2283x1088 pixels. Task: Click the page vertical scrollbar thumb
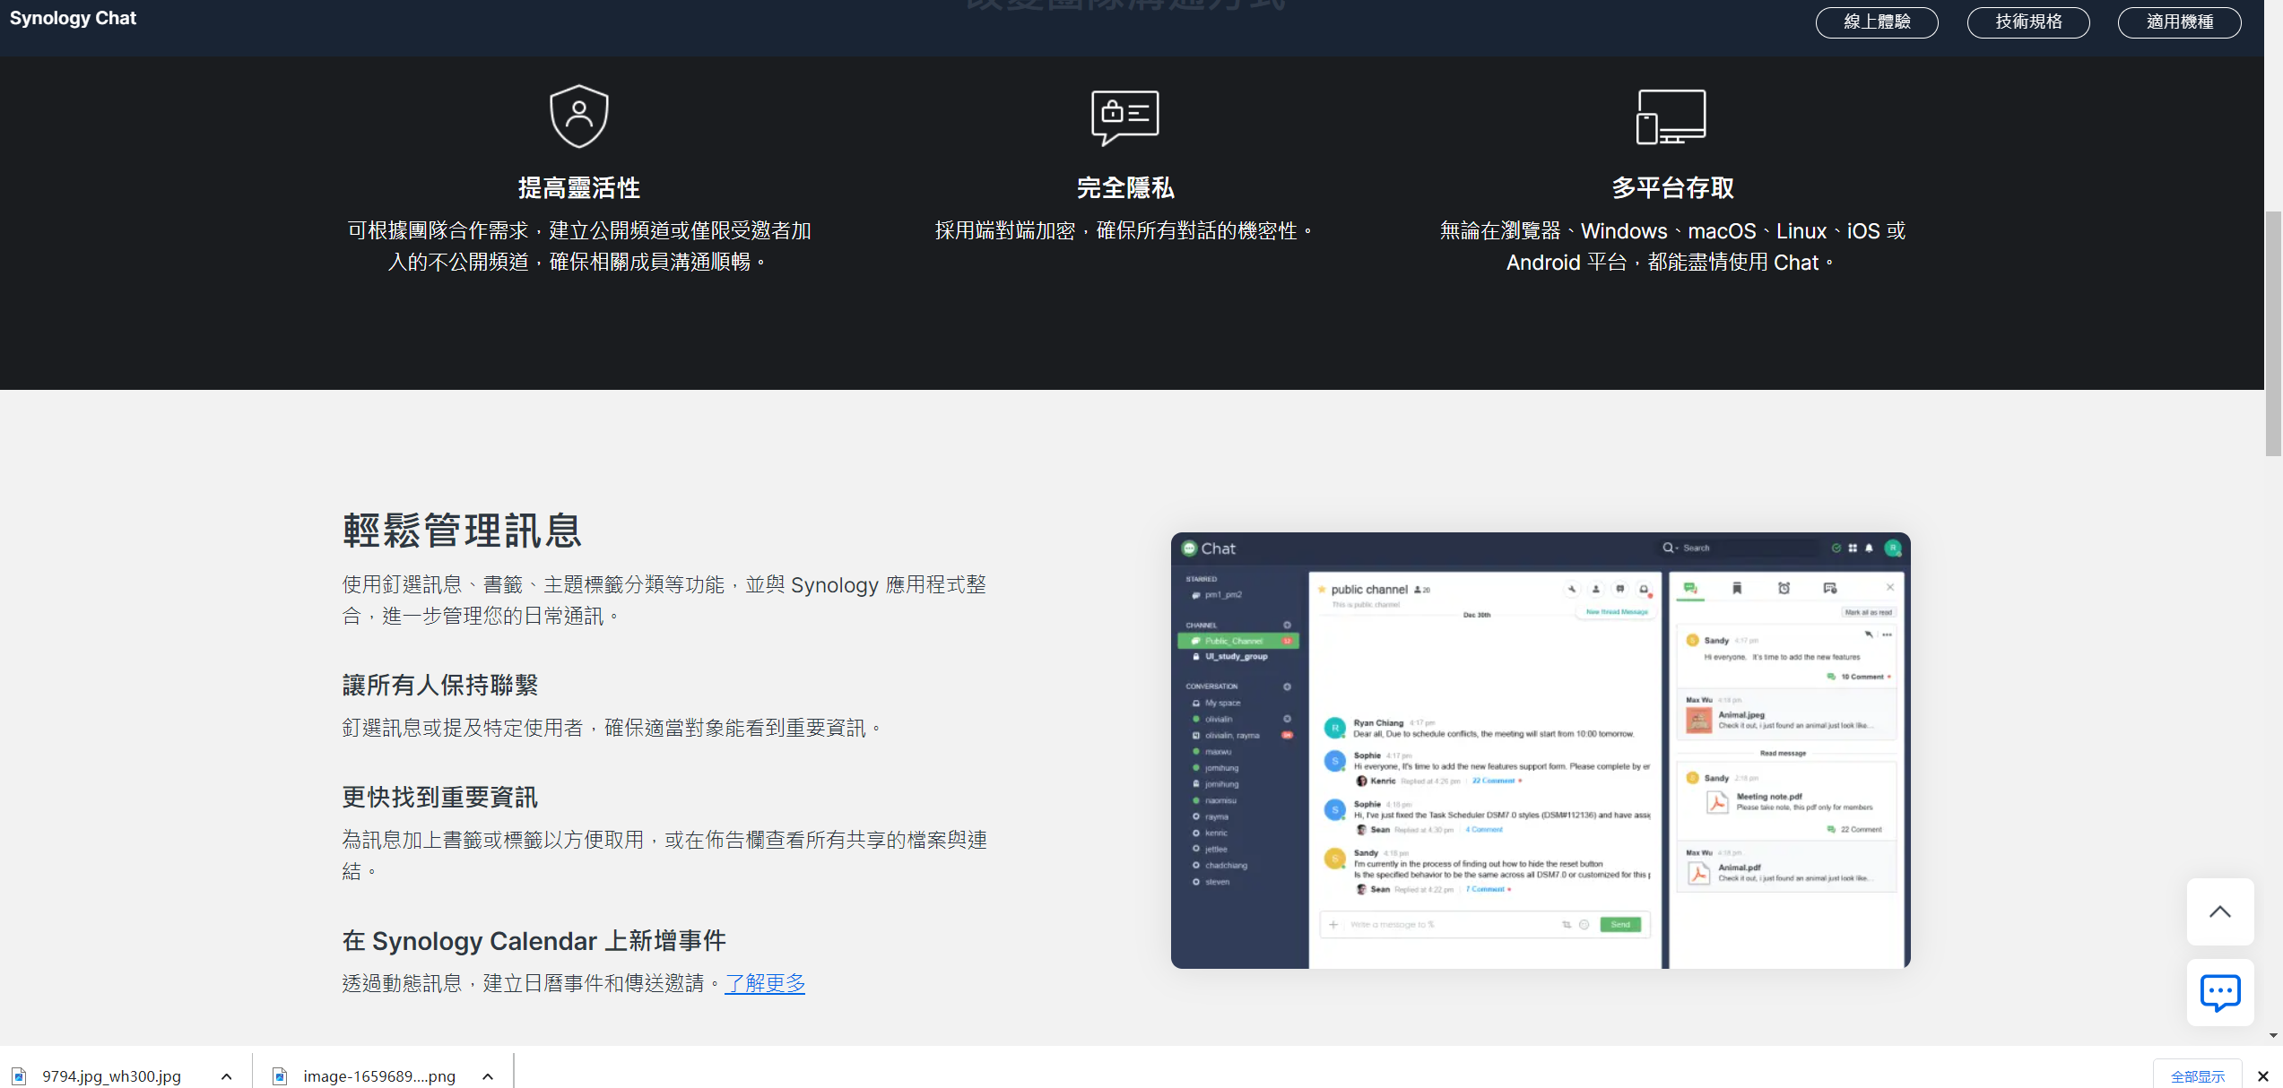2273,333
